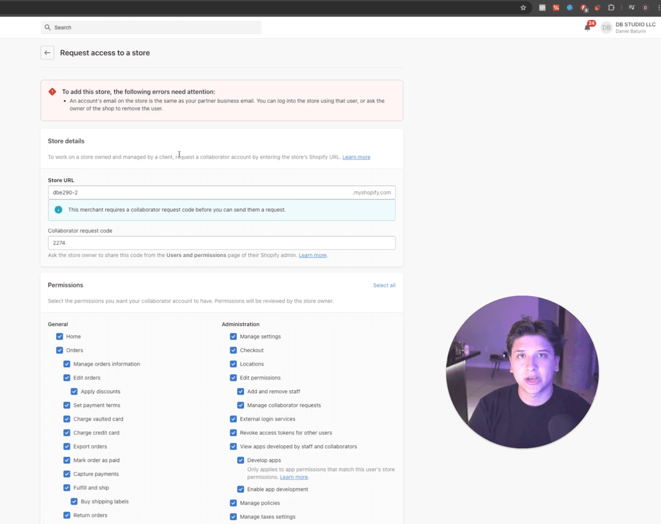Disable Charge vaulted card permission
Image resolution: width=661 pixels, height=524 pixels.
[67, 419]
